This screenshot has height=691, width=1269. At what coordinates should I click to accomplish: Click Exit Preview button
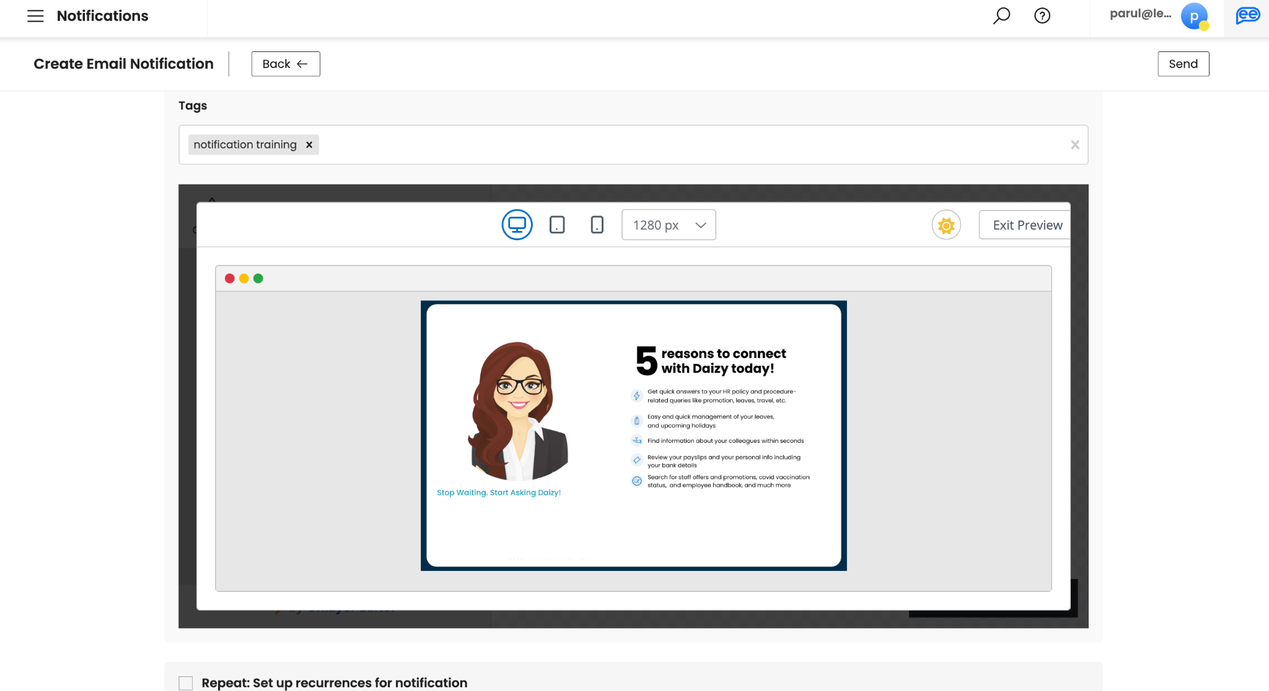point(1027,225)
